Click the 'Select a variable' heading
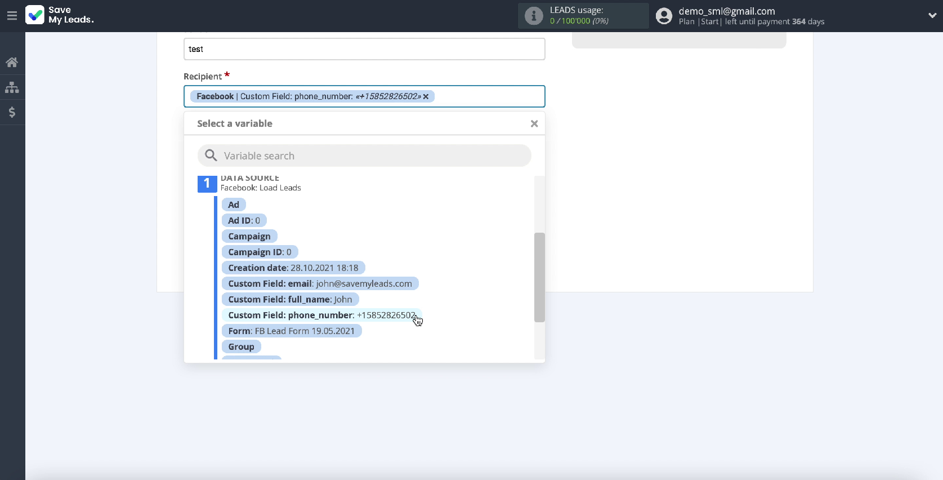Image resolution: width=943 pixels, height=480 pixels. tap(235, 123)
